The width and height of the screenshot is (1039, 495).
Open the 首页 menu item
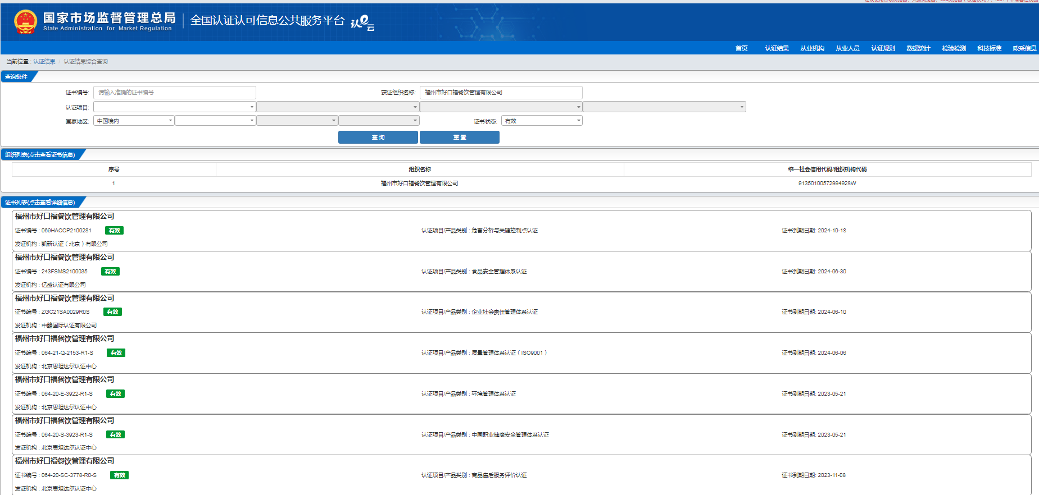(x=741, y=48)
